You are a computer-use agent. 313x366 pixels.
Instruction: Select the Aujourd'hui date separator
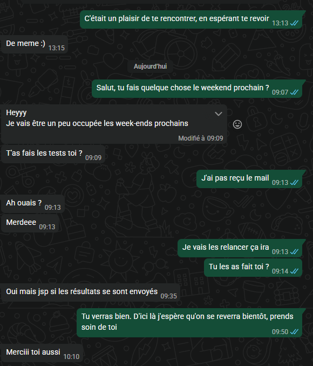coord(151,66)
